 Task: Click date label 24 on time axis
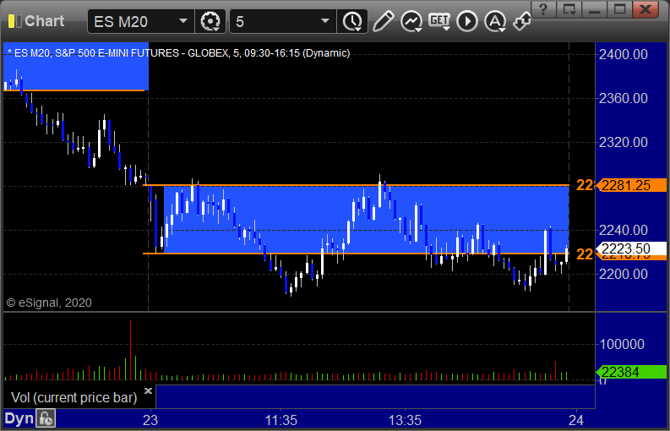tap(575, 420)
